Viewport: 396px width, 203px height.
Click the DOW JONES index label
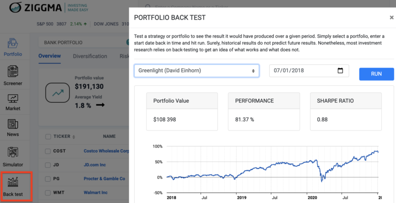pos(106,24)
